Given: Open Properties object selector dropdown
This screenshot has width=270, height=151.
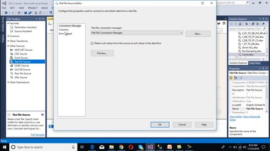Looking at the screenshot, I should [x=267, y=73].
